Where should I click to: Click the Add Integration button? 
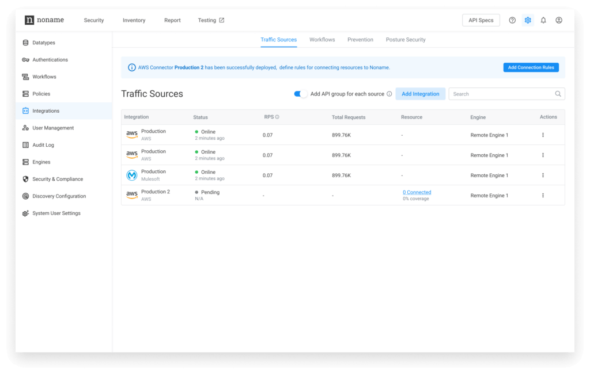pos(420,94)
